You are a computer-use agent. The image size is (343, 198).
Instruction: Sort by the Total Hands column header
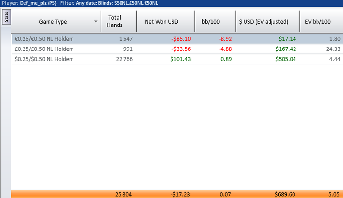tap(119, 22)
